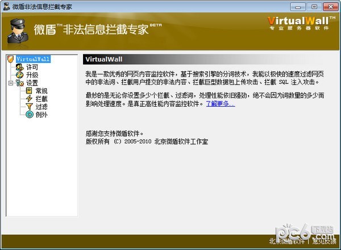Viewport: 341px width, 250px height.
Task: Select the VirtualWall root tree node
Action: [x=33, y=59]
